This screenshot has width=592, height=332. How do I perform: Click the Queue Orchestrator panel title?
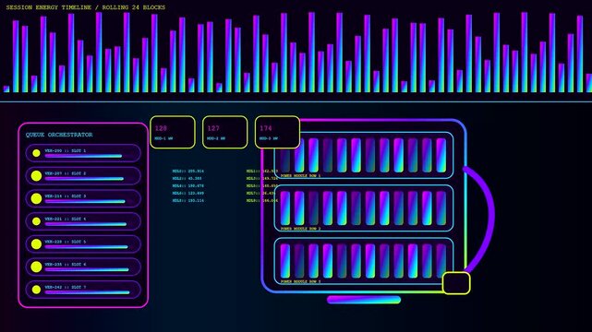tap(59, 135)
